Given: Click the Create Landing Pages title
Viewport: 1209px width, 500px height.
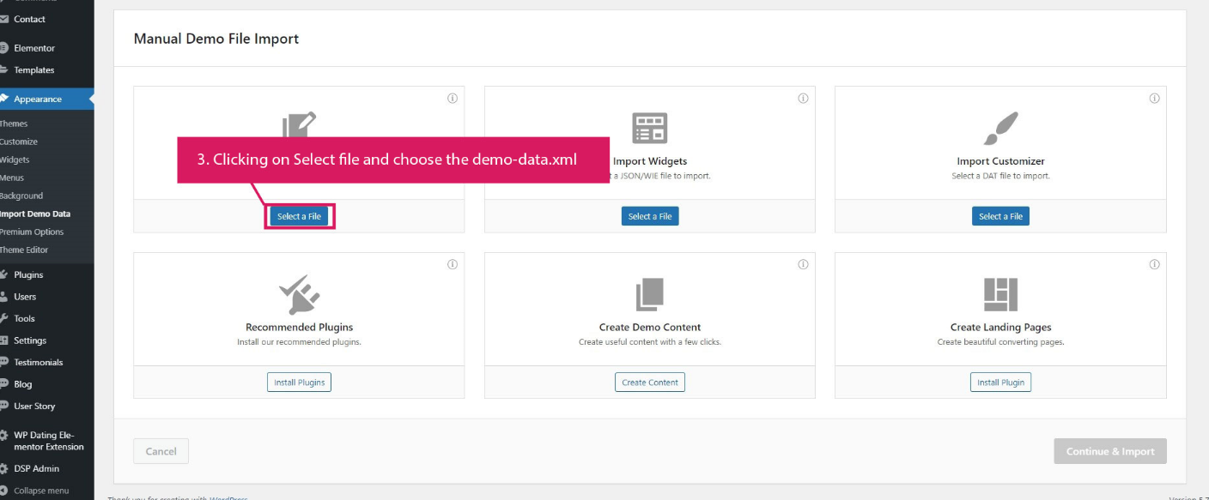Looking at the screenshot, I should pos(1000,328).
